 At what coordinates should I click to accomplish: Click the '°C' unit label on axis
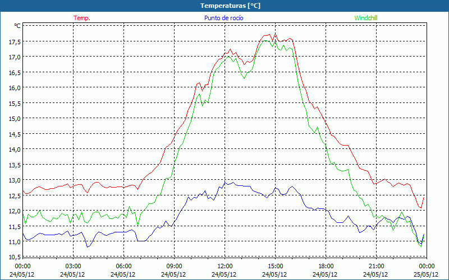click(x=17, y=26)
